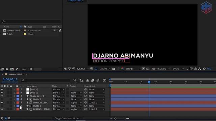Toggle hide shy layers icon
216x121 pixels.
[x=88, y=81]
